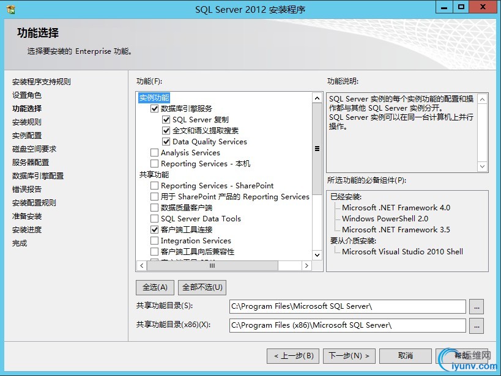Click the 全部不选(U) button
Image resolution: width=501 pixels, height=376 pixels.
coord(202,287)
